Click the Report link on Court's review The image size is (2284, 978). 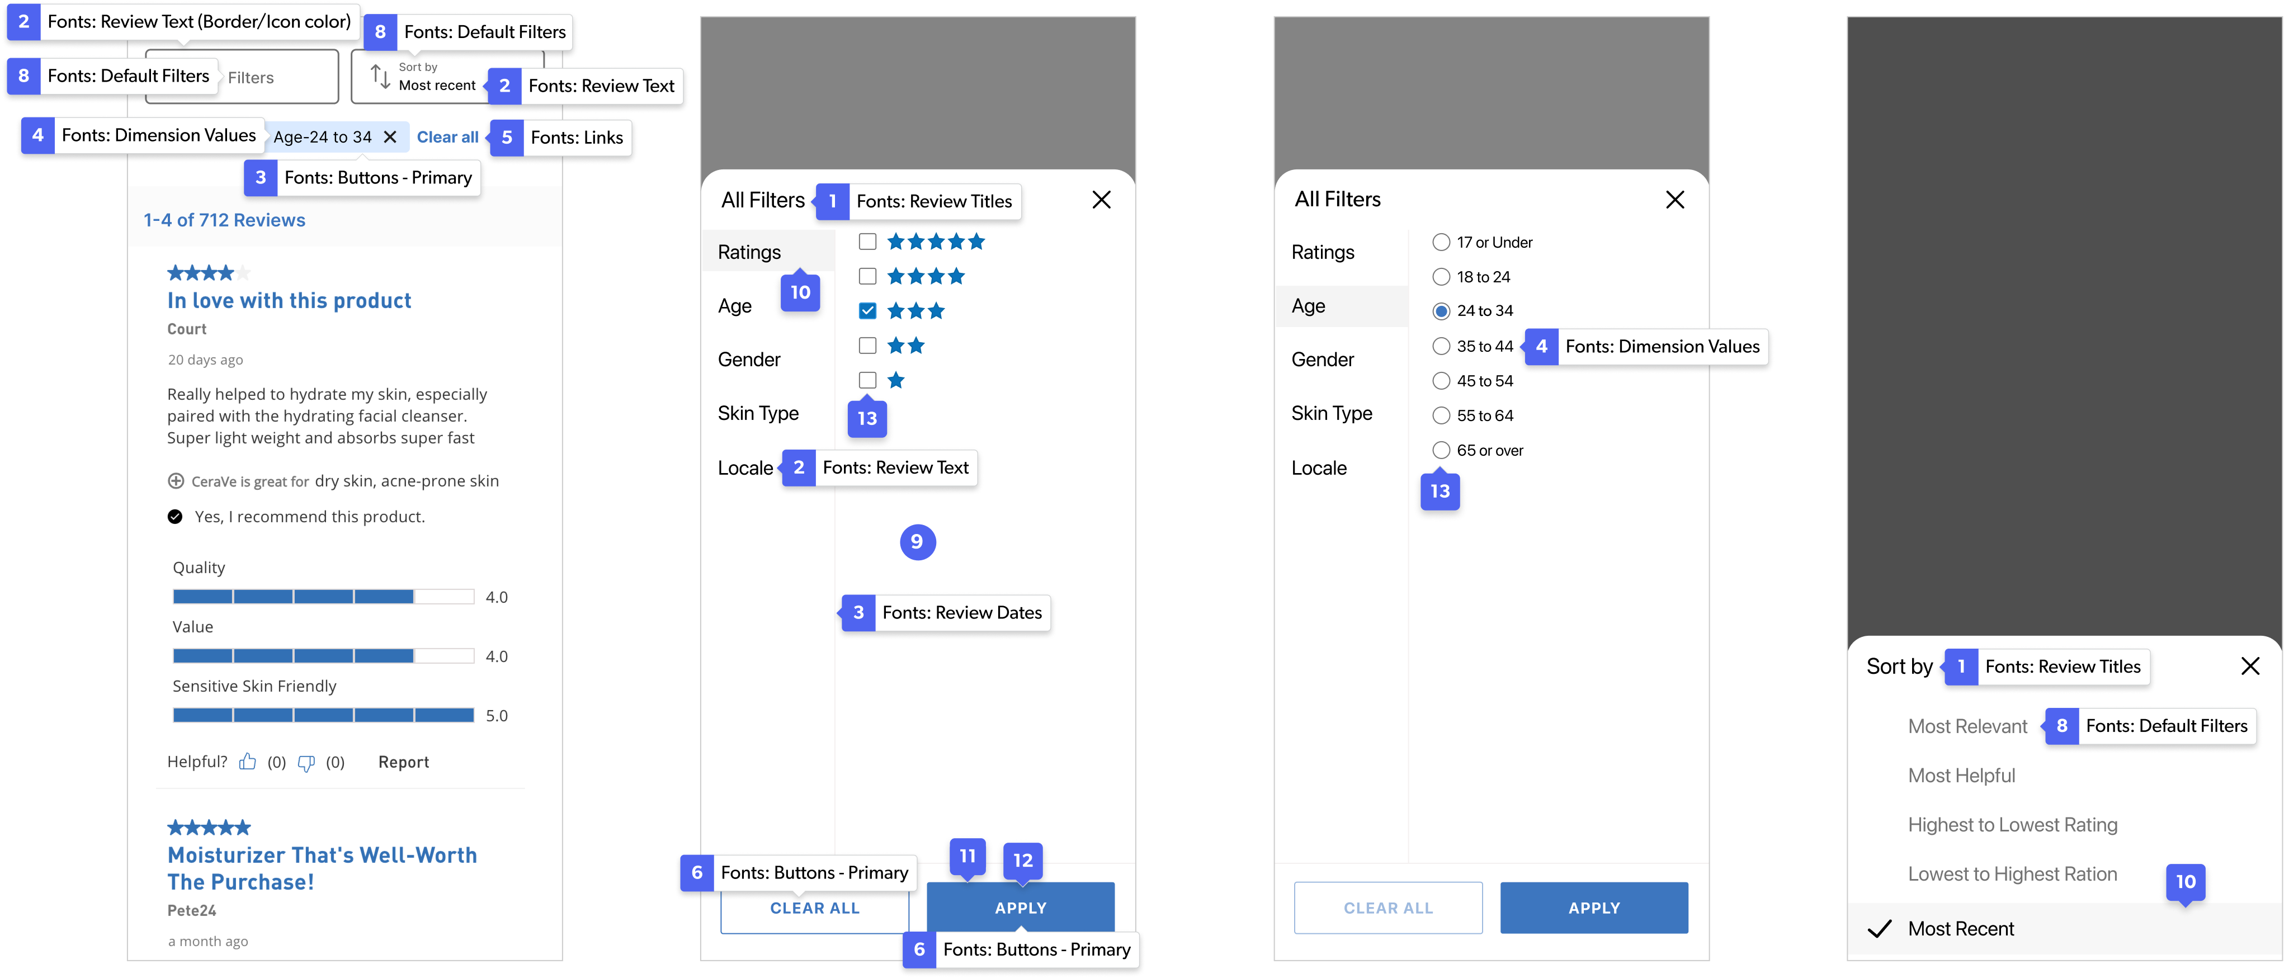[403, 762]
